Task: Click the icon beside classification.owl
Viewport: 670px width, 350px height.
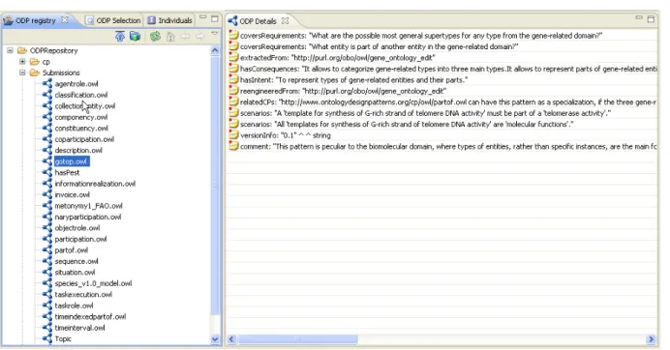Action: click(47, 95)
